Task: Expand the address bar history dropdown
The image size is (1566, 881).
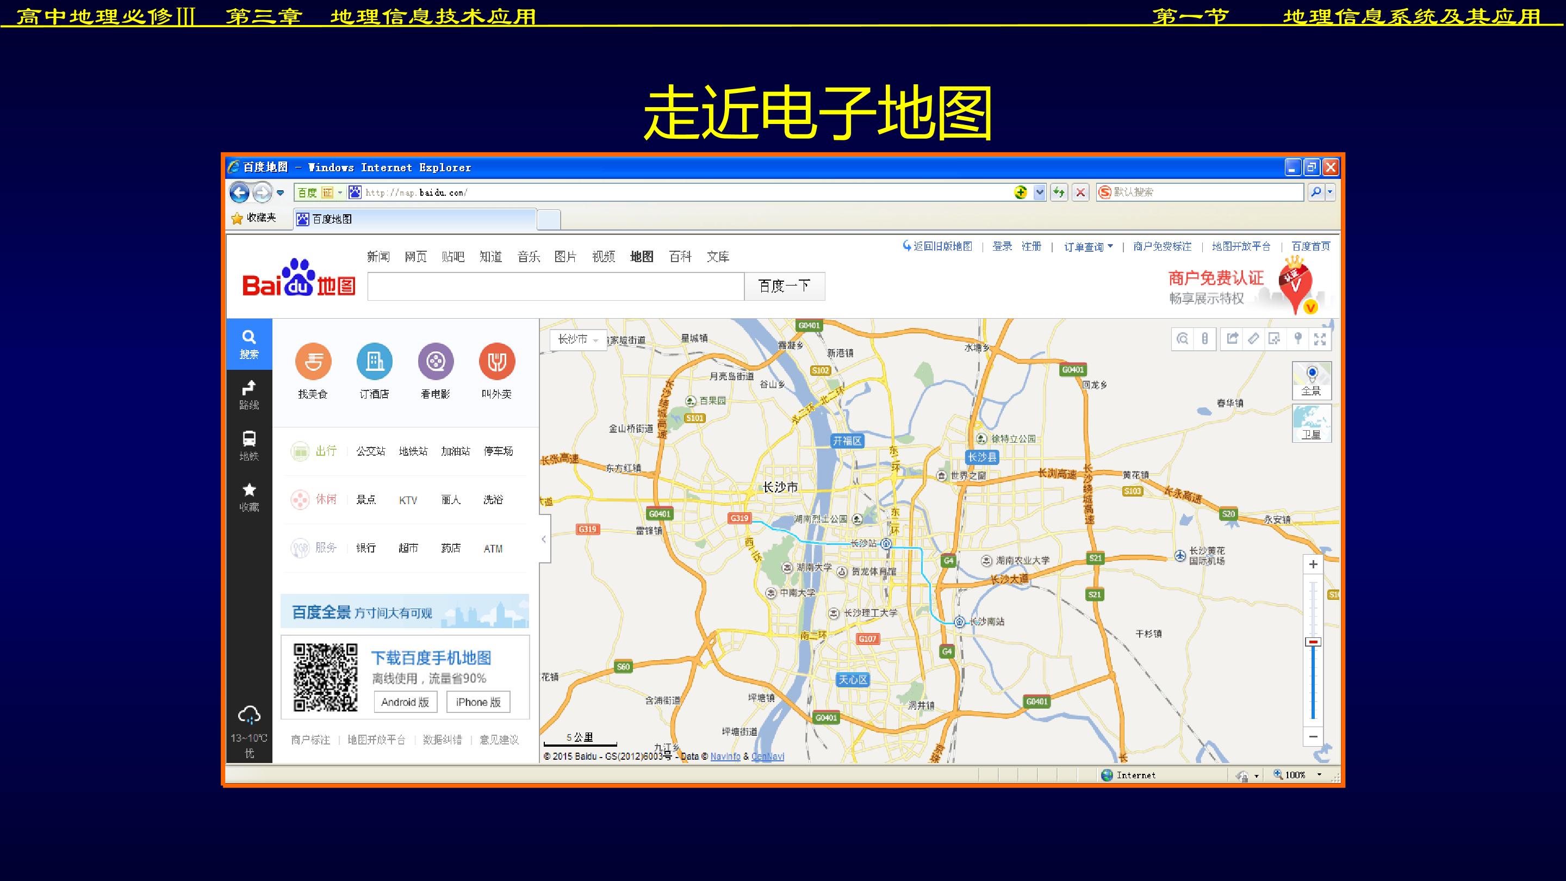Action: tap(1040, 193)
